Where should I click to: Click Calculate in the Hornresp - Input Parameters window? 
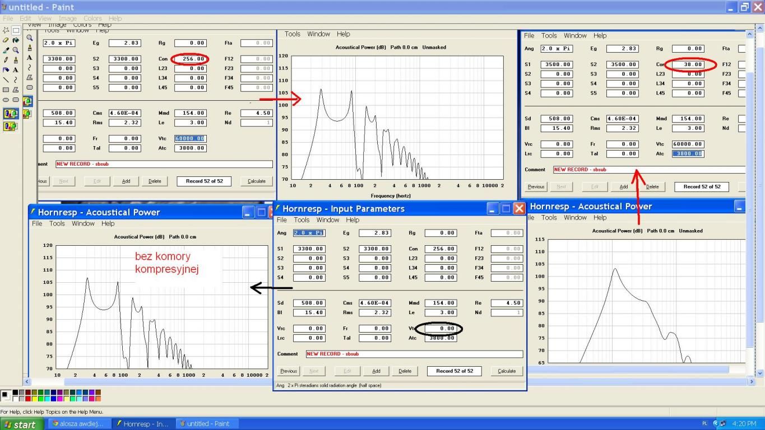pyautogui.click(x=507, y=371)
